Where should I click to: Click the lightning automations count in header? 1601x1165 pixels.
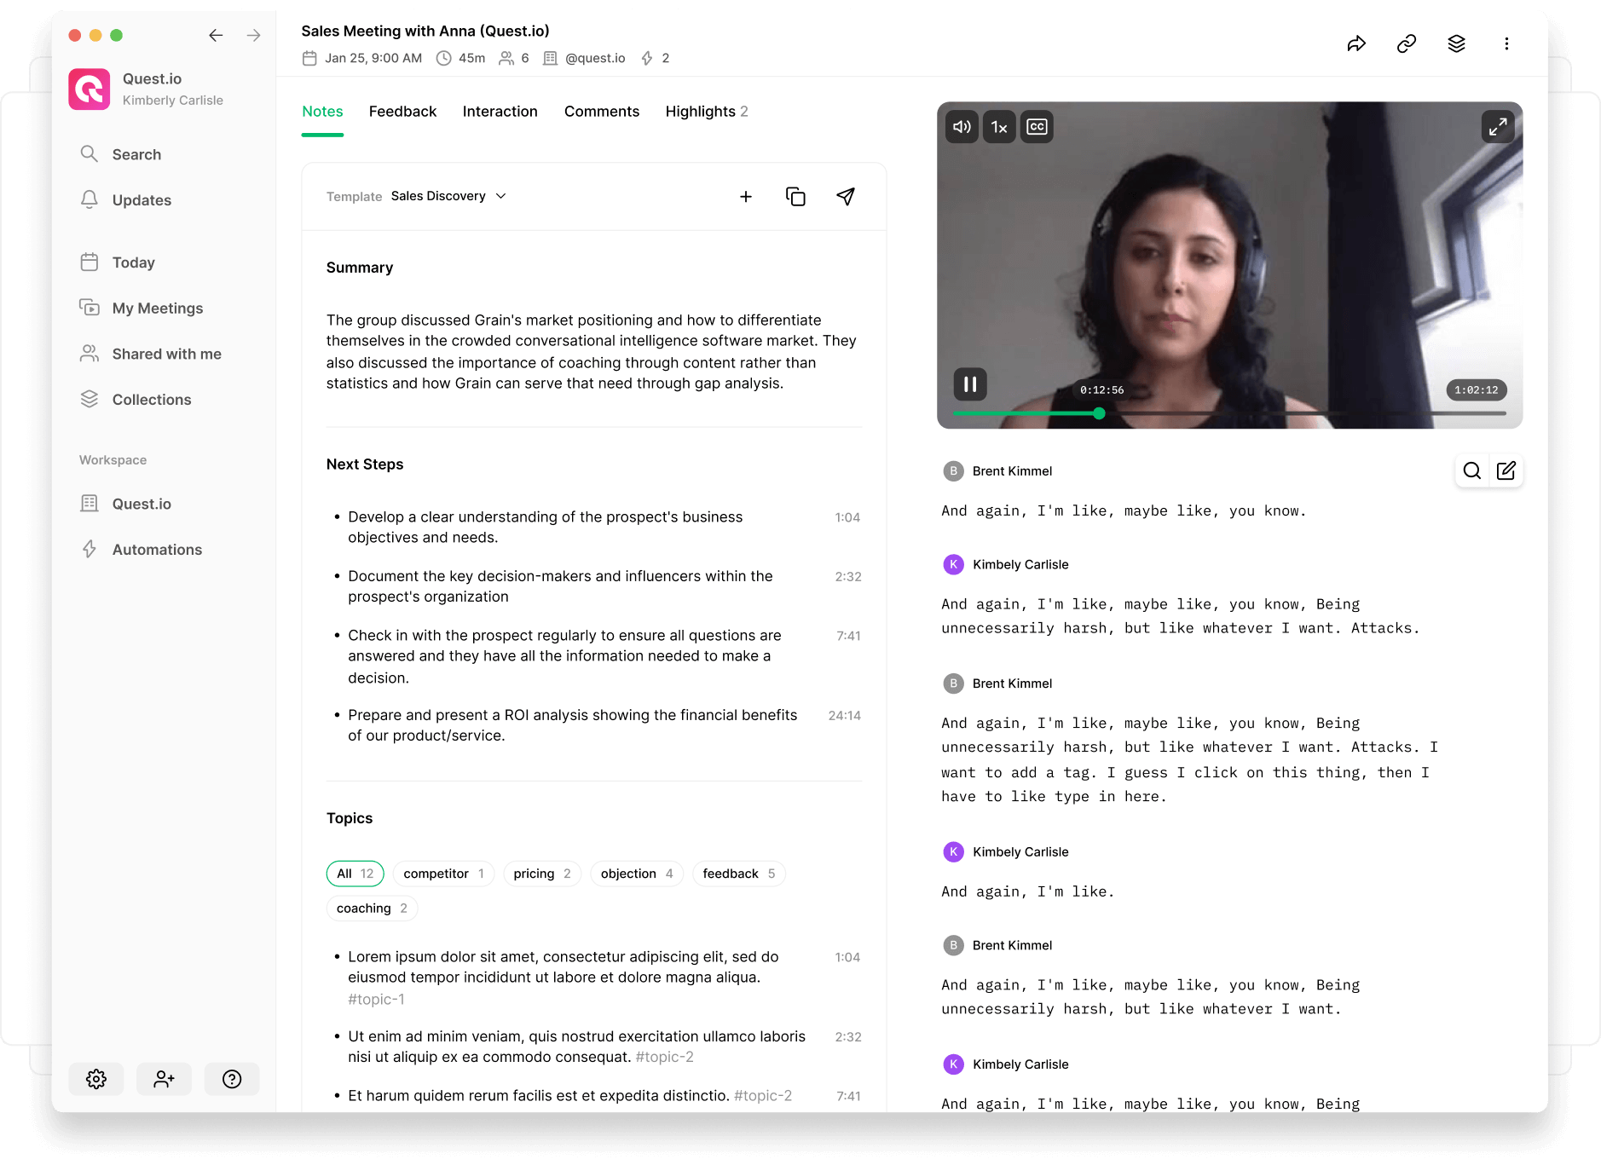pyautogui.click(x=655, y=58)
